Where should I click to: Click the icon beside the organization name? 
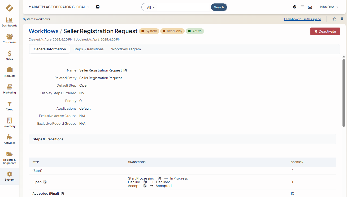coord(98,7)
